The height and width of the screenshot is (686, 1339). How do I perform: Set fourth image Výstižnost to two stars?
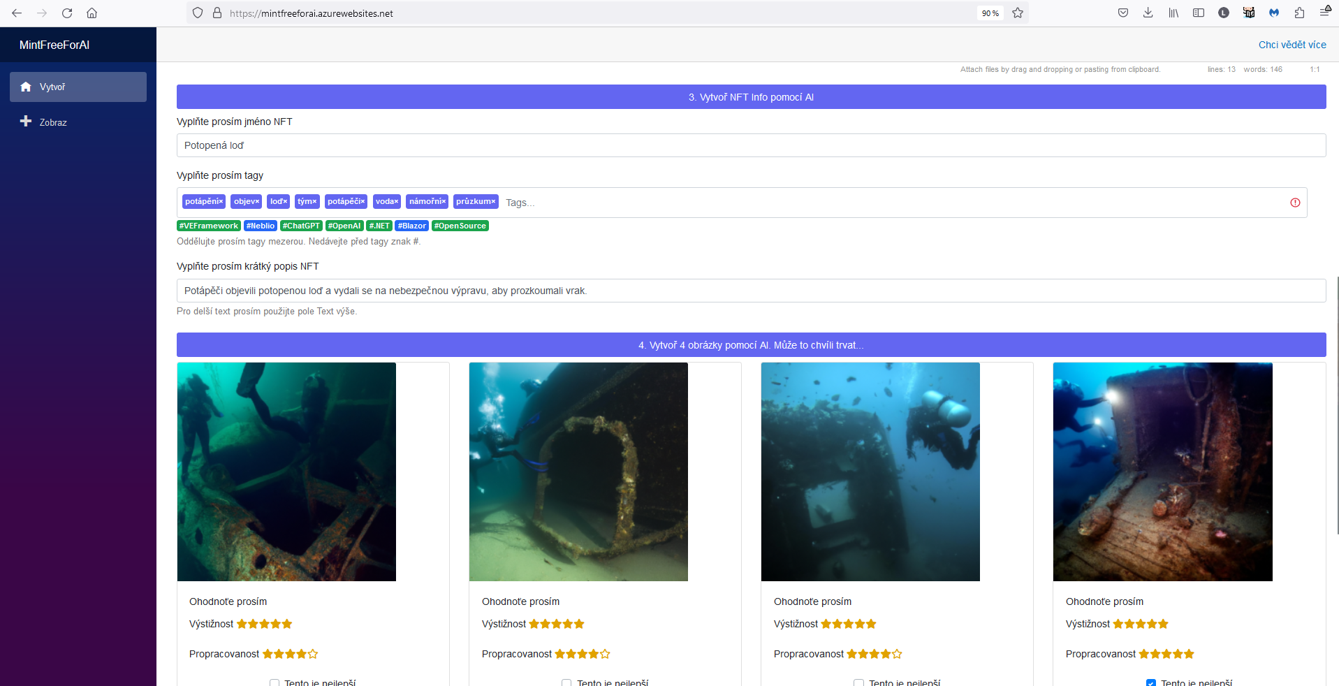1129,624
